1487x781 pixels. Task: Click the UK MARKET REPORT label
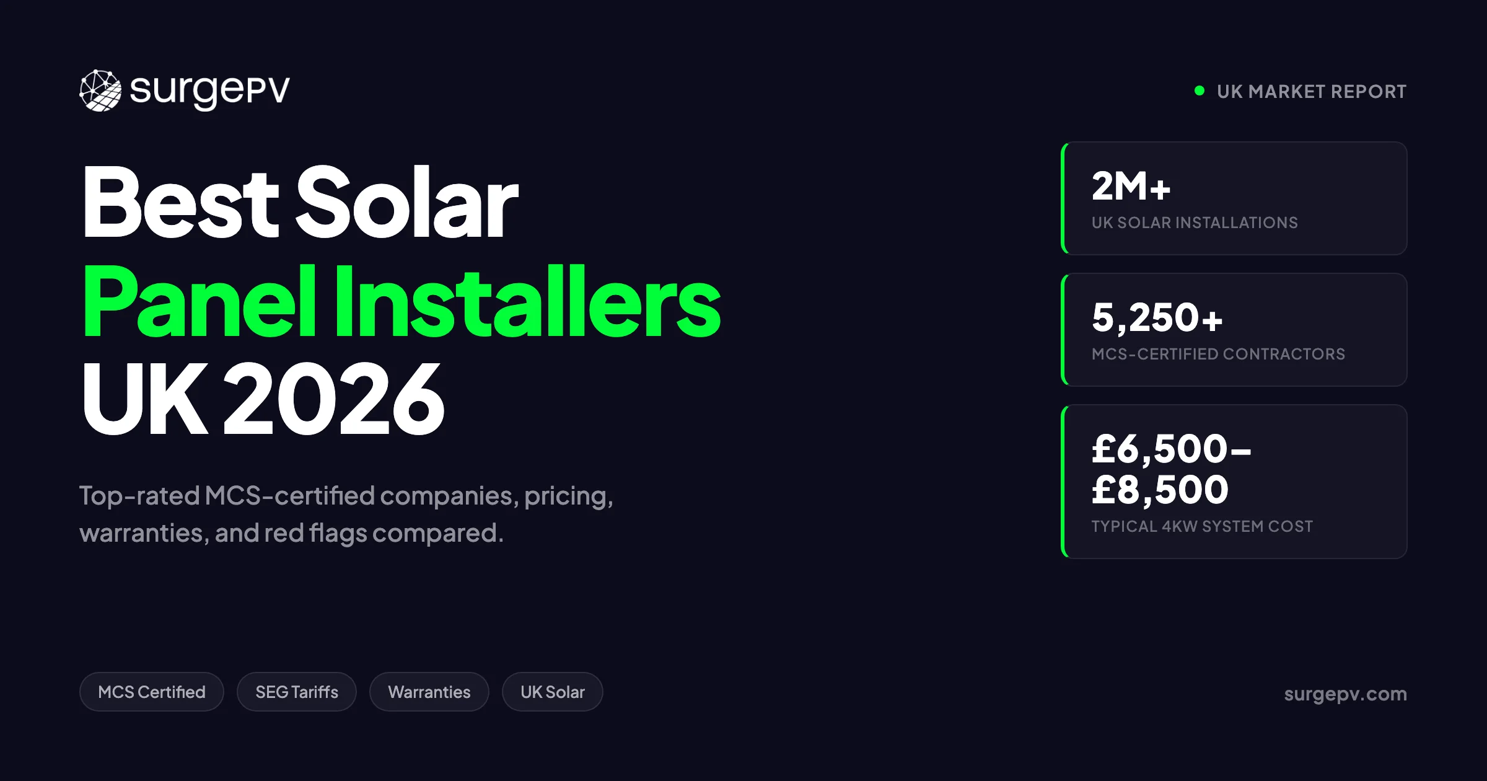coord(1312,92)
